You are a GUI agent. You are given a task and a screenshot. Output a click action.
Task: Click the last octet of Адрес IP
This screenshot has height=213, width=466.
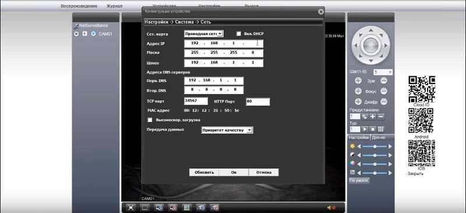(x=254, y=44)
